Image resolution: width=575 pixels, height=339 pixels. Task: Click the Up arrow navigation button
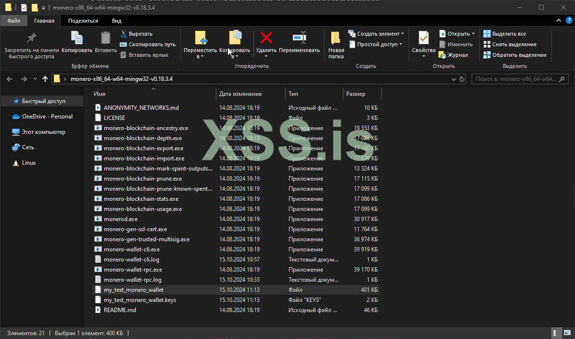tap(45, 79)
